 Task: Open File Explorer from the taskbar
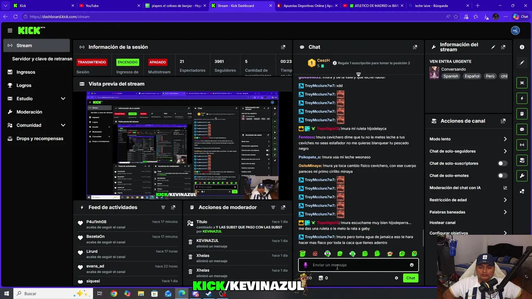(141, 294)
